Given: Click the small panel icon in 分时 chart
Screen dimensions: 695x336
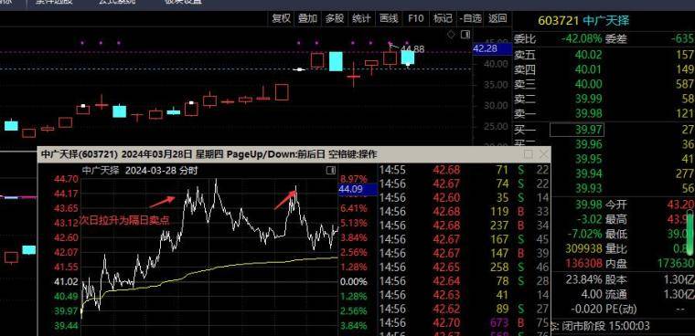Looking at the screenshot, I should coord(331,171).
